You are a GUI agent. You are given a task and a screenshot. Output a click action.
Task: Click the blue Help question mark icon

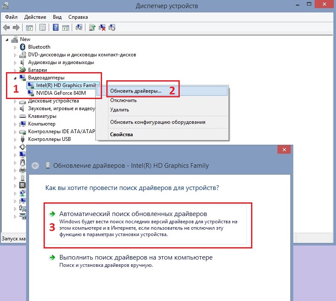pyautogui.click(x=56, y=27)
